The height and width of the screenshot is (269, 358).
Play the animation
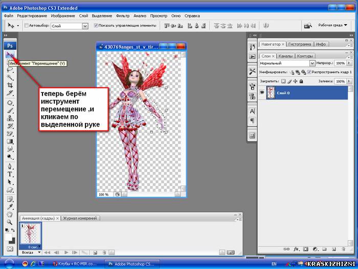click(66, 253)
